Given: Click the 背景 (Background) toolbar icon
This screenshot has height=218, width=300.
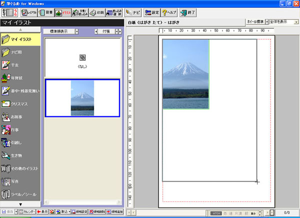Looking at the screenshot, I should coord(45,12).
